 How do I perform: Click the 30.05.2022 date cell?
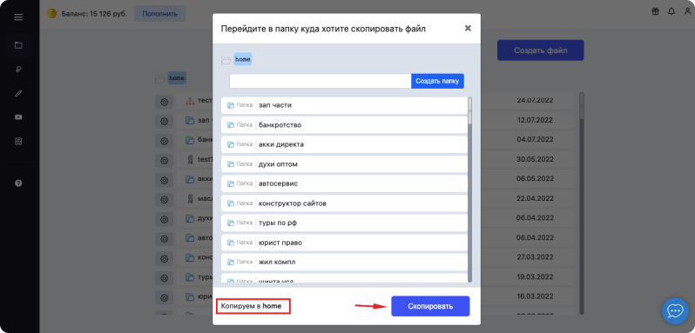tap(536, 159)
